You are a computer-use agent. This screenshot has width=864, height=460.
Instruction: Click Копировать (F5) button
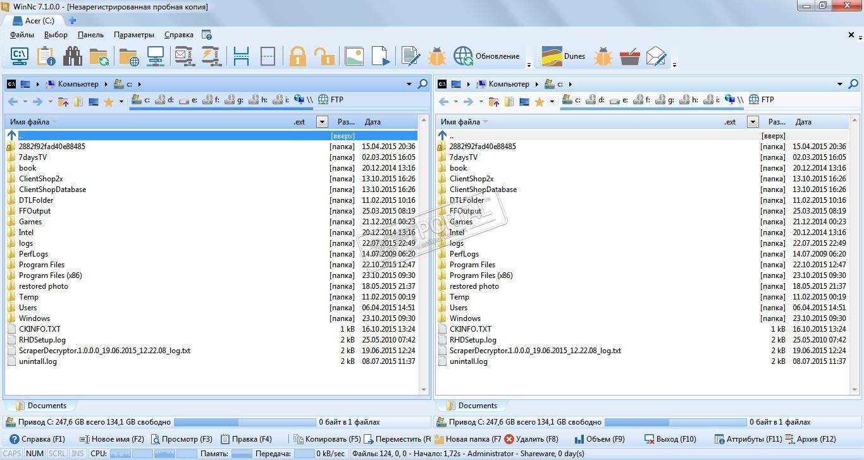click(326, 439)
